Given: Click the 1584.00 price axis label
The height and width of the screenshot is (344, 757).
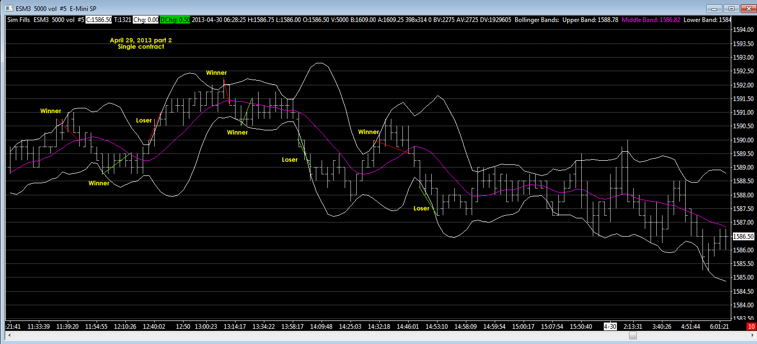Looking at the screenshot, I should (x=744, y=305).
